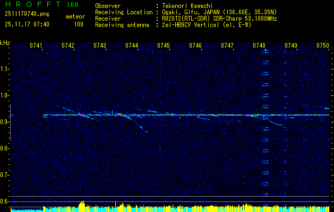Click the 0746 time marker
The height and width of the screenshot is (212, 334).
click(195, 46)
